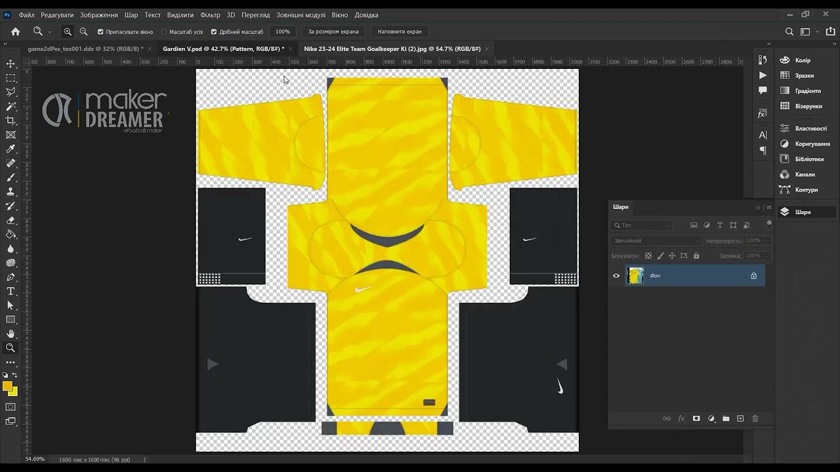Toggle lock position in Layers panel
Screen dimensions: 840x472
[672, 256]
